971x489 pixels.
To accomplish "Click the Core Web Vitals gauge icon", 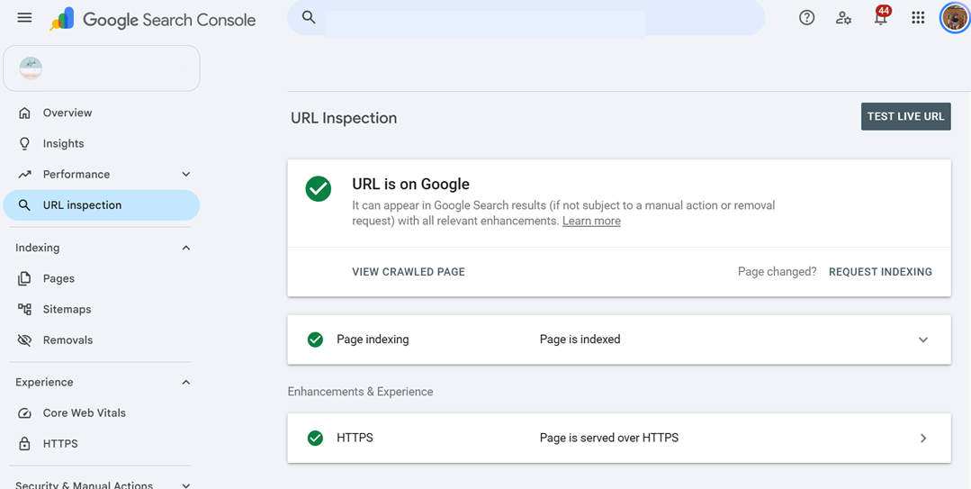I will point(24,413).
